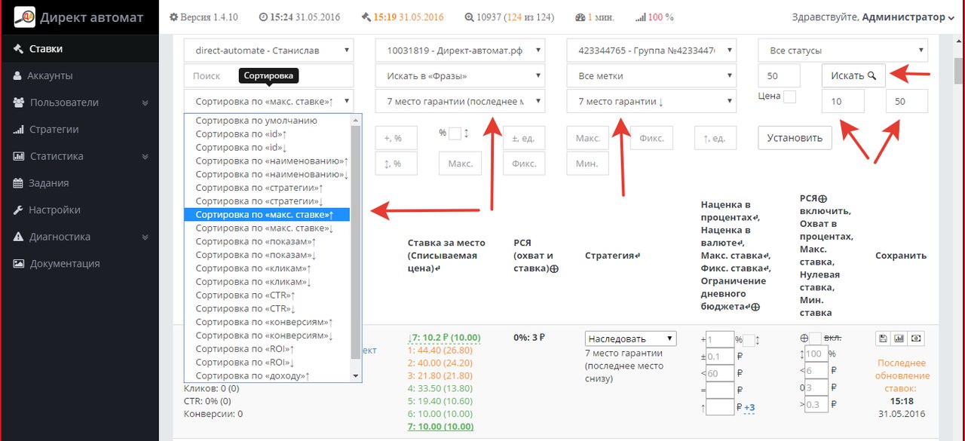Expand the Все метки dropdown
The height and width of the screenshot is (441, 965).
point(651,76)
